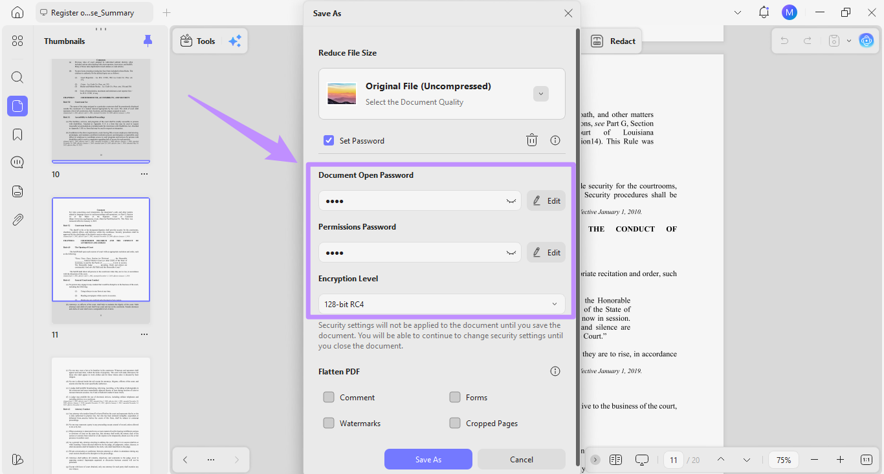Image resolution: width=884 pixels, height=474 pixels.
Task: Enable the Cropped Pages flatten checkbox
Action: [x=455, y=423]
